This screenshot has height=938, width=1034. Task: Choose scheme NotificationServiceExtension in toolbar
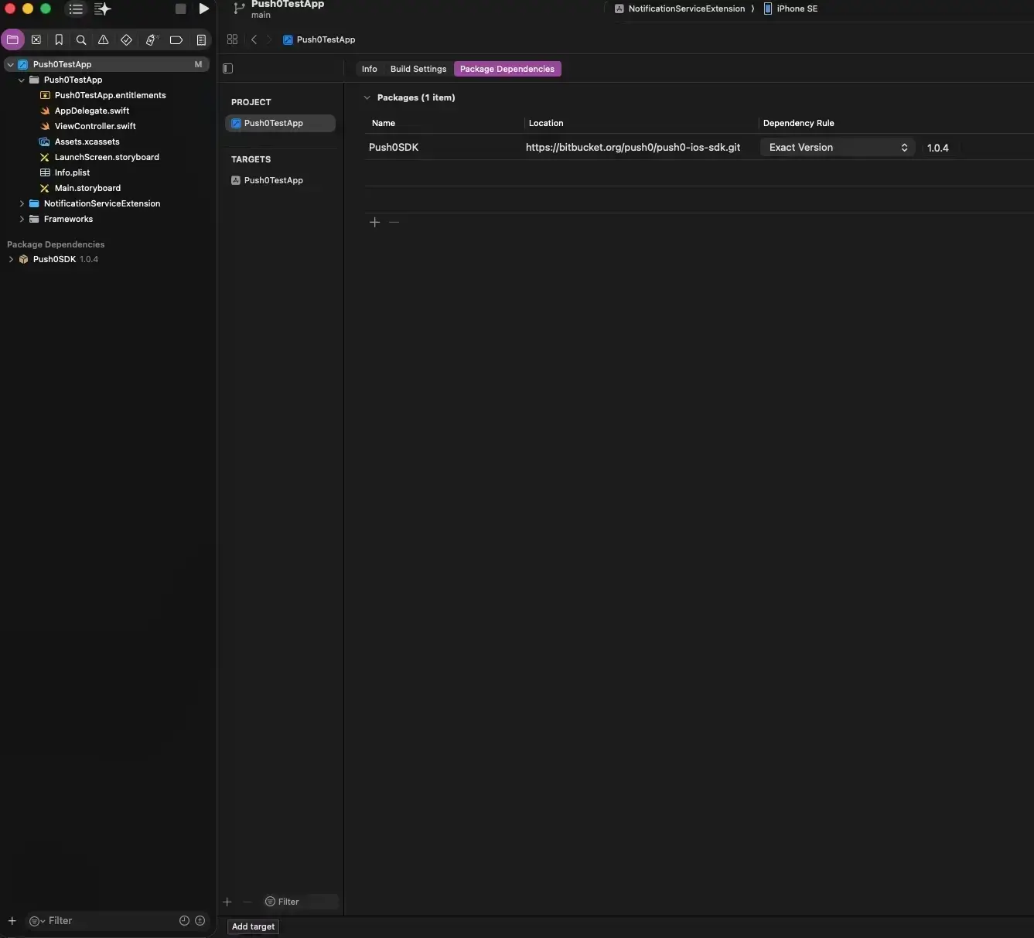tap(680, 9)
